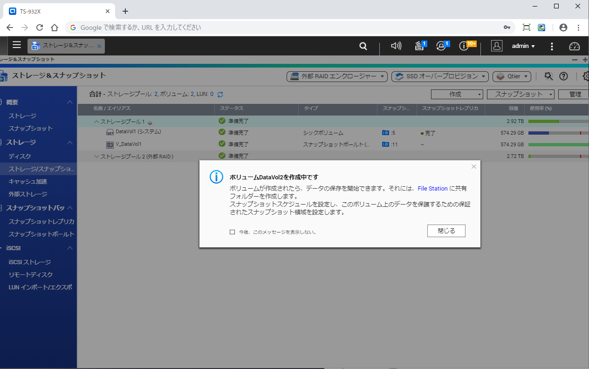Open the SSD オーバープロビジョン dropdown

click(x=439, y=76)
